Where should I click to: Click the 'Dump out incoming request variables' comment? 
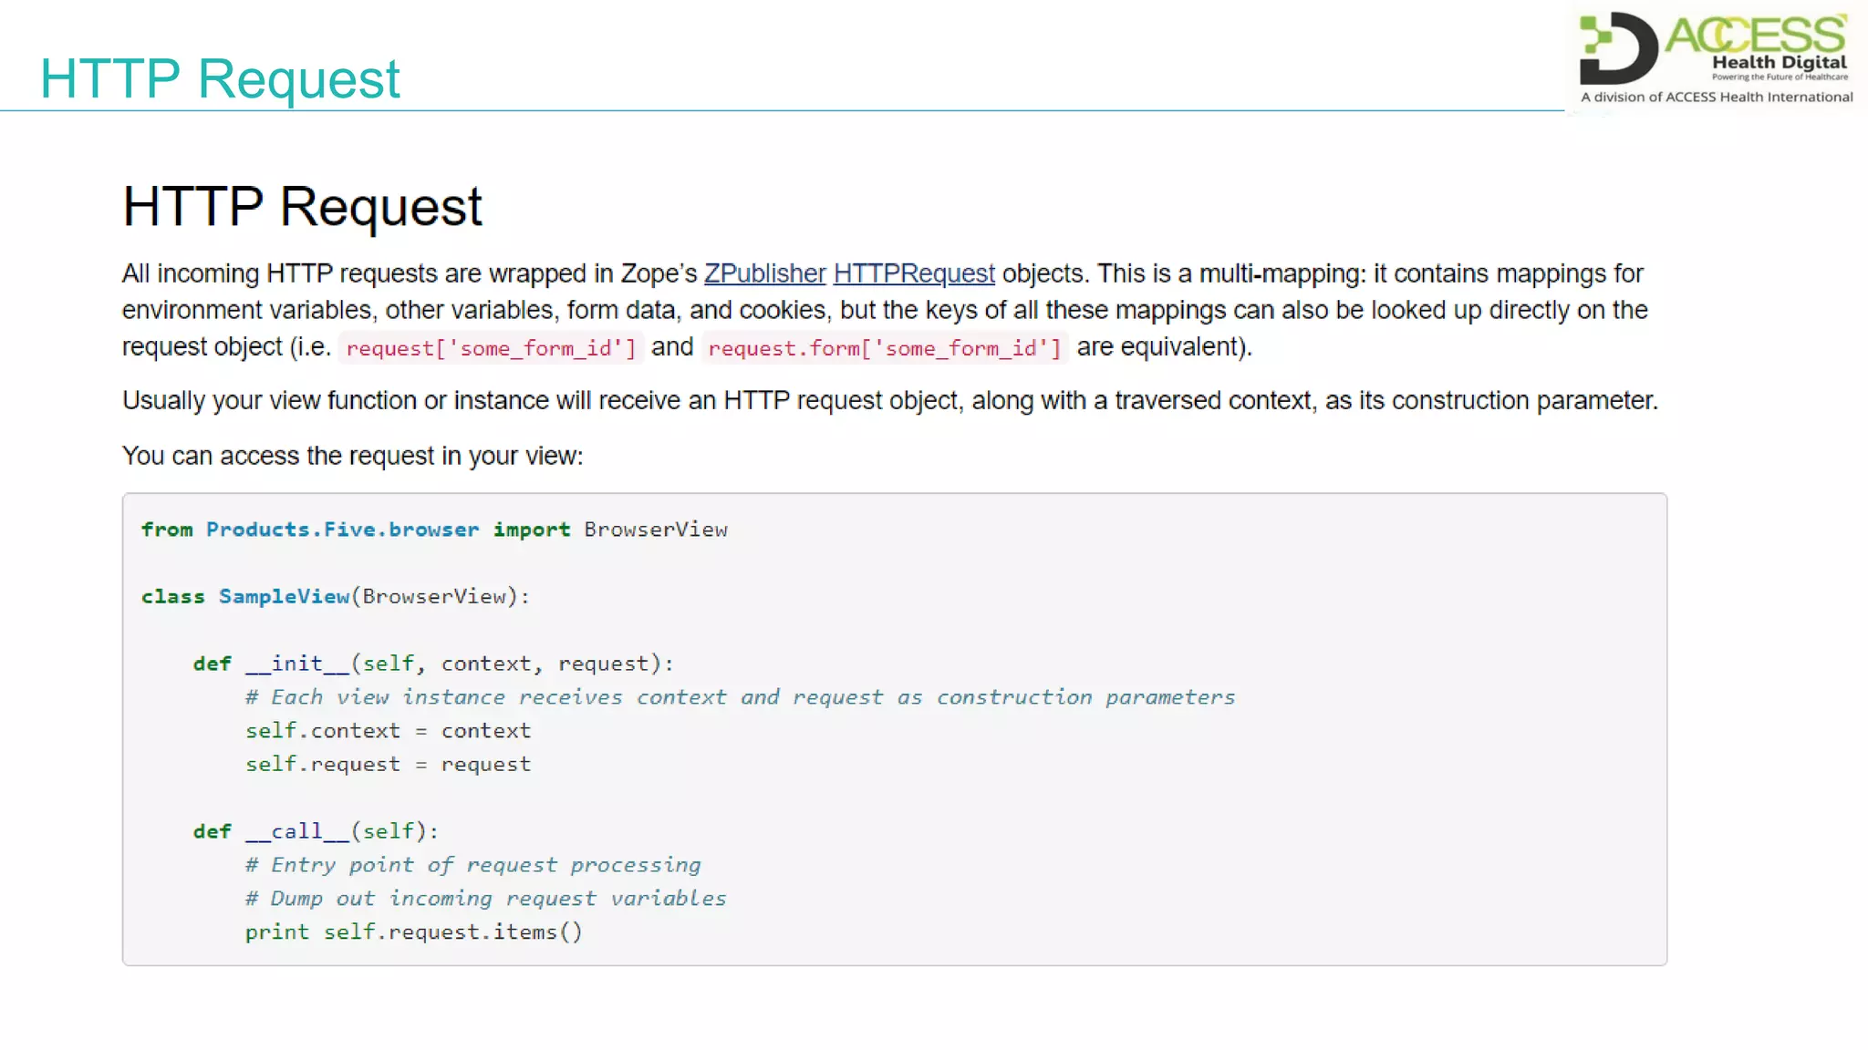(486, 899)
